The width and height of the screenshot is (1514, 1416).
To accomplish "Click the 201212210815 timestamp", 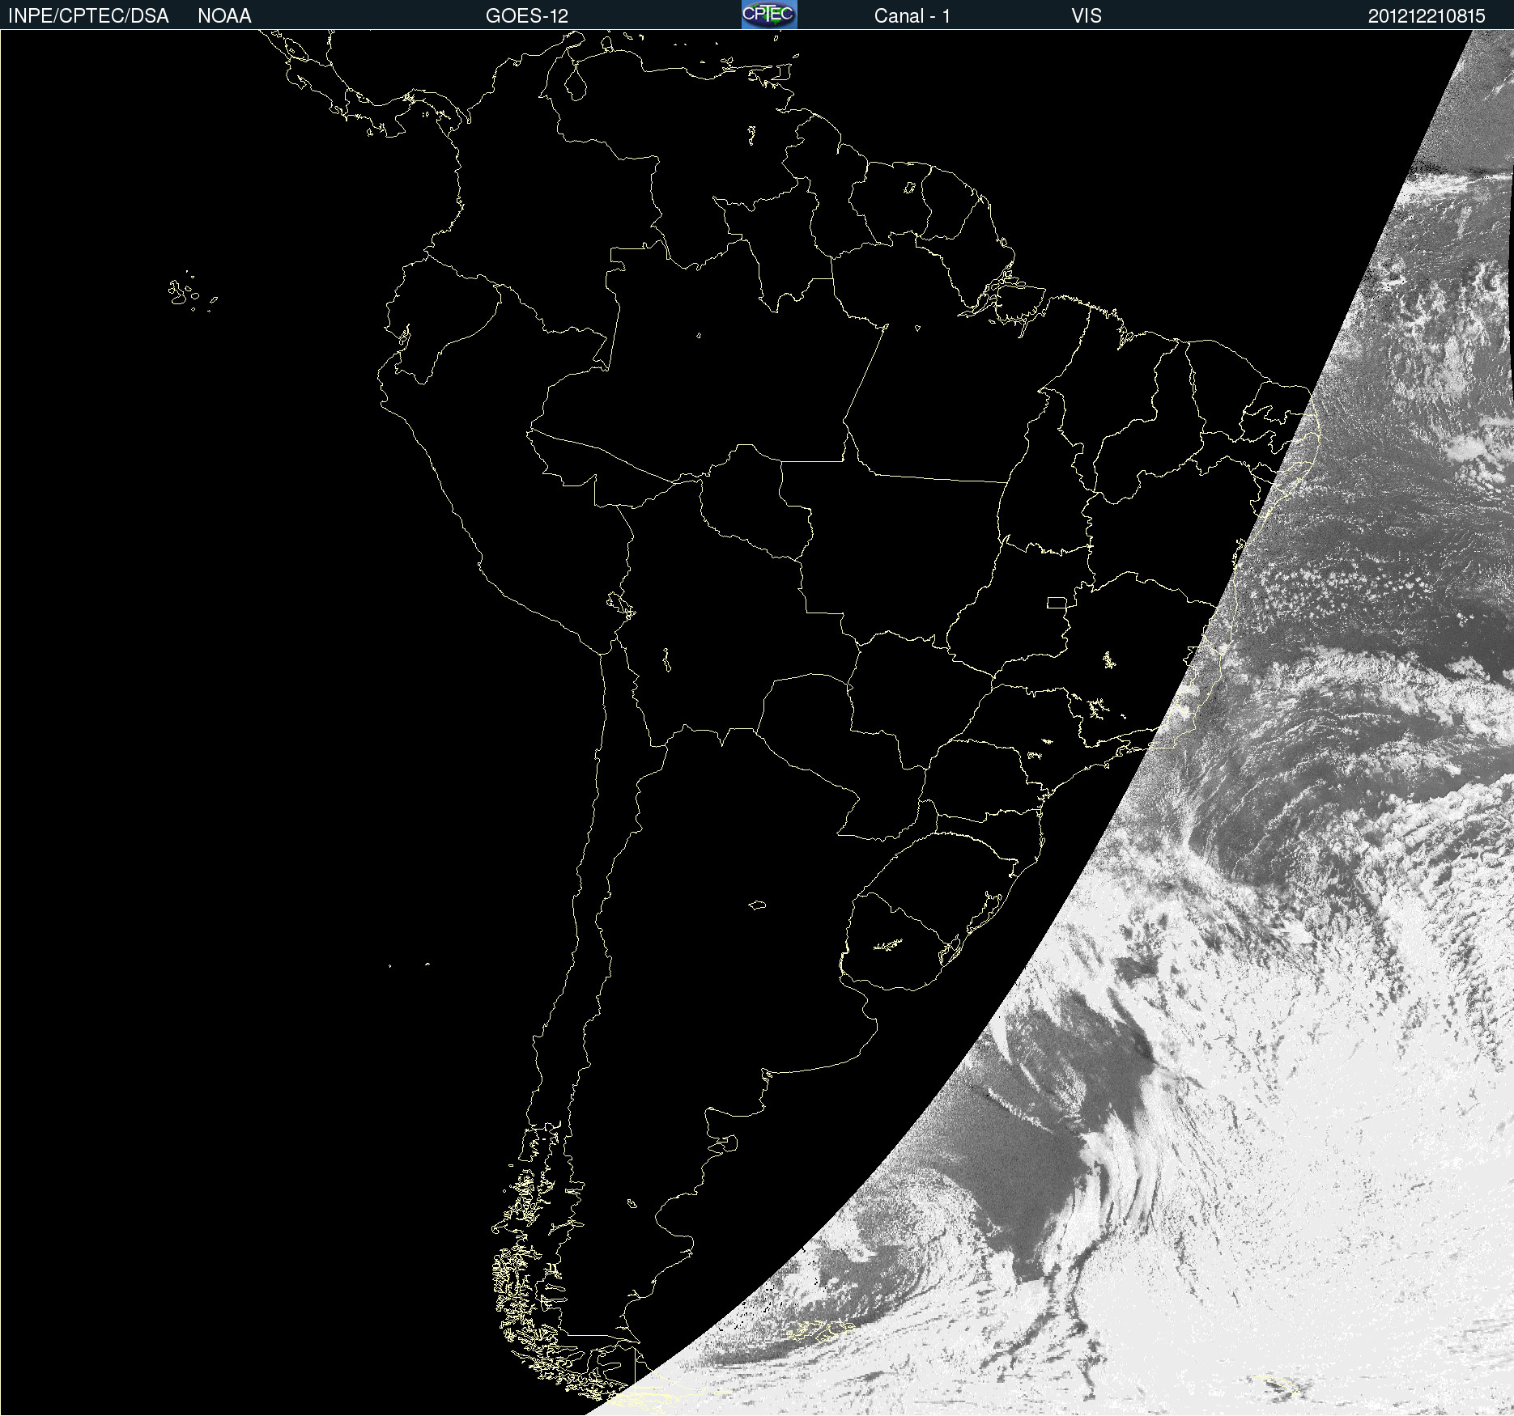I will (1427, 16).
